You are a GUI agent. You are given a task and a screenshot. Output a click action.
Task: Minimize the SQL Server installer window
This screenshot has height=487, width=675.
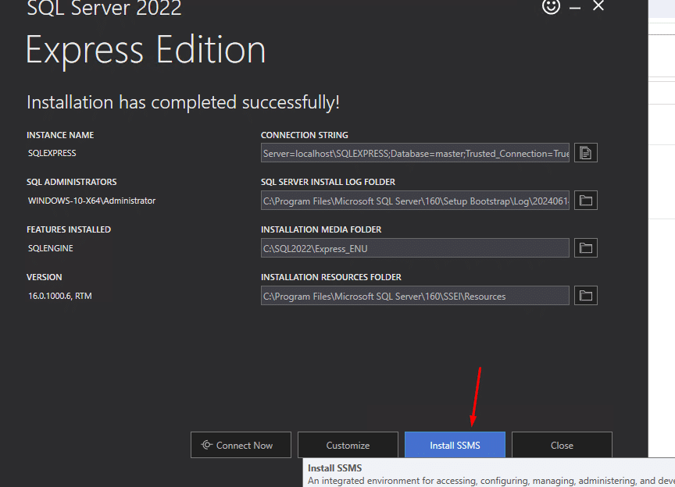(577, 6)
